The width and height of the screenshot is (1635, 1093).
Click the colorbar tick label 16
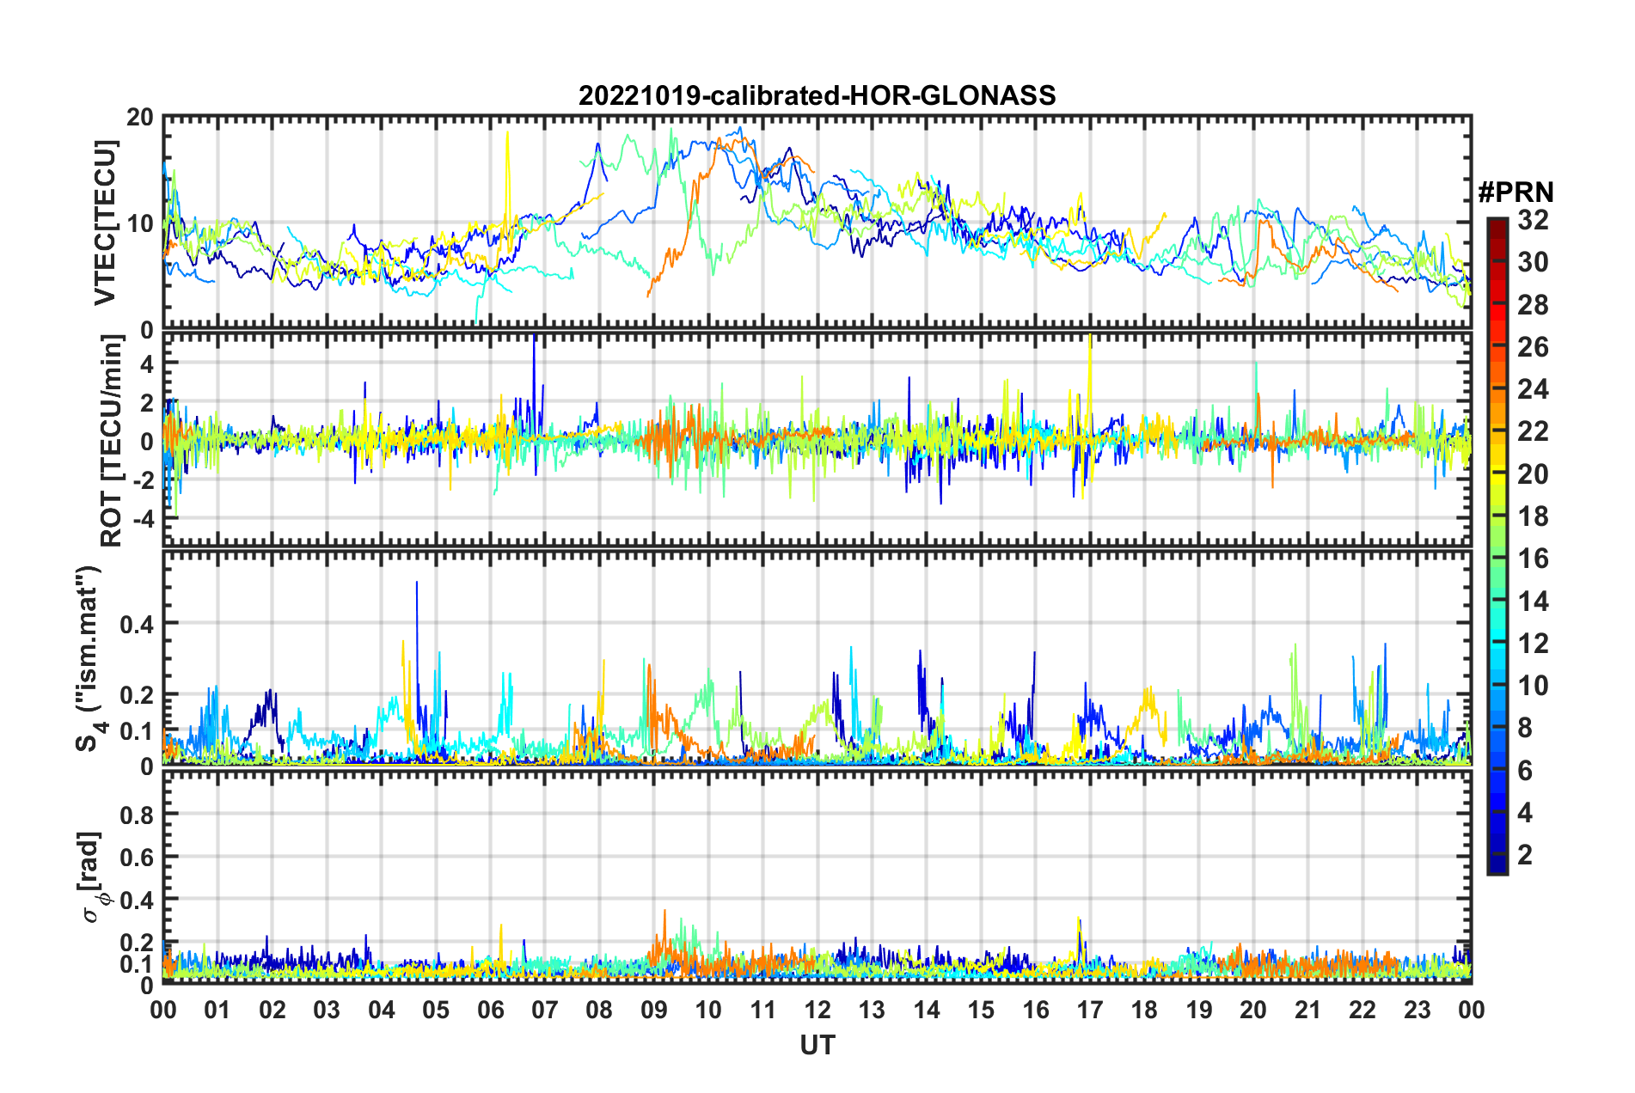1532,559
